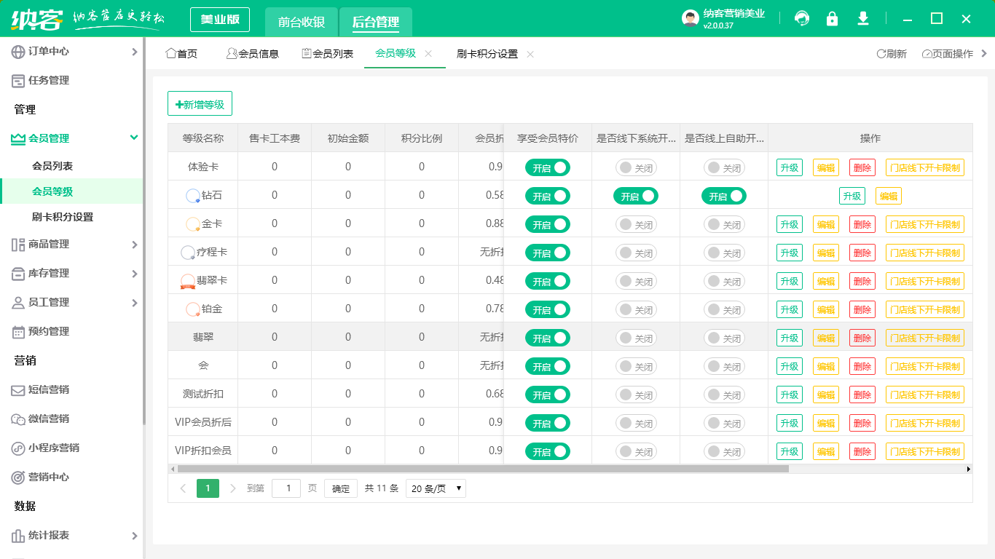The height and width of the screenshot is (559, 995).
Task: Click the page number input field
Action: (286, 488)
